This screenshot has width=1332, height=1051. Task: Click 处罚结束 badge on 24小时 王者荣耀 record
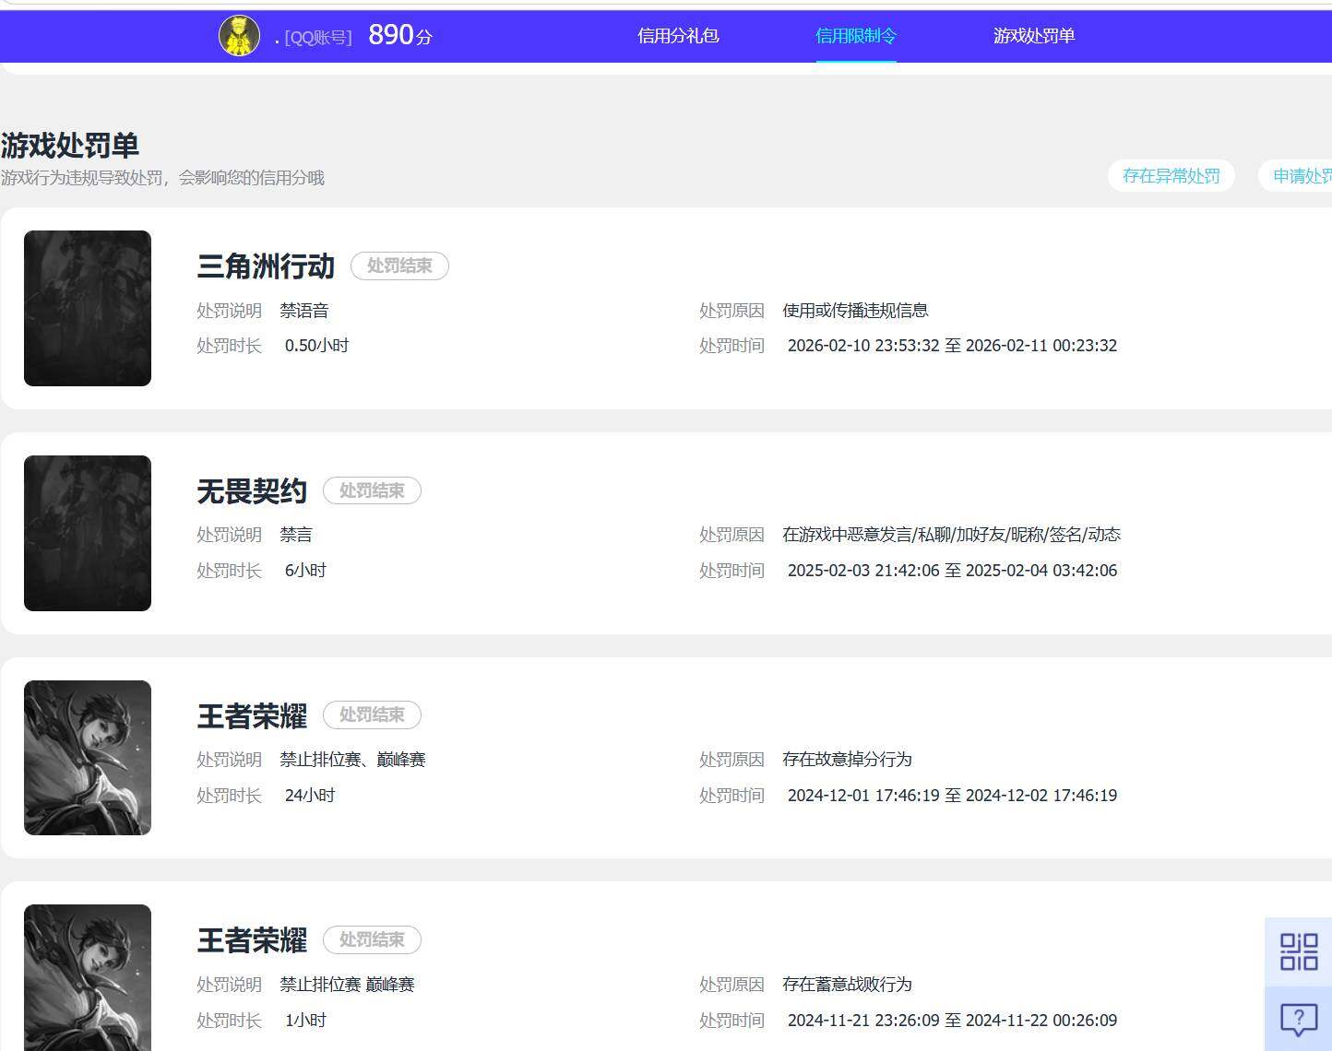(x=372, y=714)
